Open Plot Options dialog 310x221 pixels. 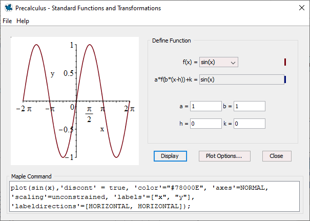click(224, 156)
